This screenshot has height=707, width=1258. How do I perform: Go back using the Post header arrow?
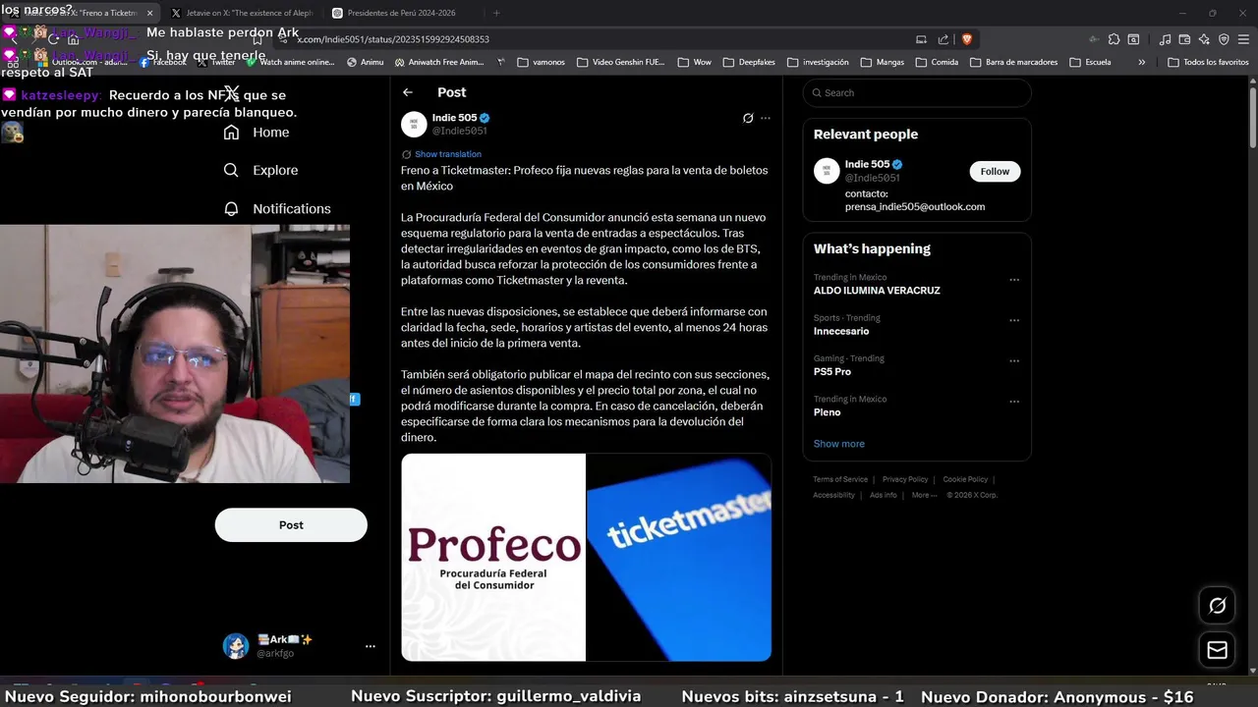[408, 92]
